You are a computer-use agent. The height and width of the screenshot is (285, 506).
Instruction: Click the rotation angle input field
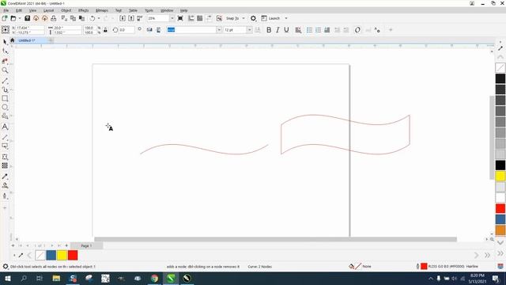(126, 30)
